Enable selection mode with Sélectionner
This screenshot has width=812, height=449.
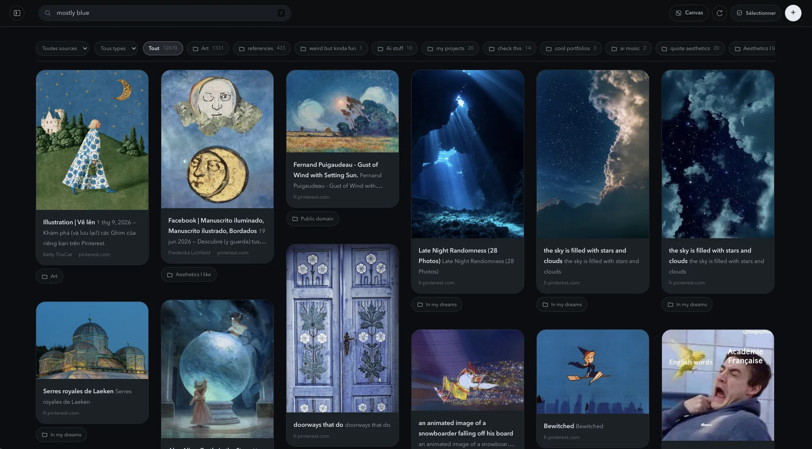point(756,13)
